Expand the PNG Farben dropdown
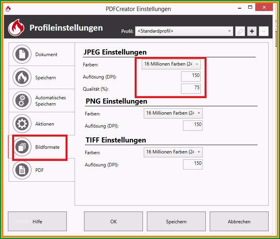280x239 pixels. tap(173, 113)
